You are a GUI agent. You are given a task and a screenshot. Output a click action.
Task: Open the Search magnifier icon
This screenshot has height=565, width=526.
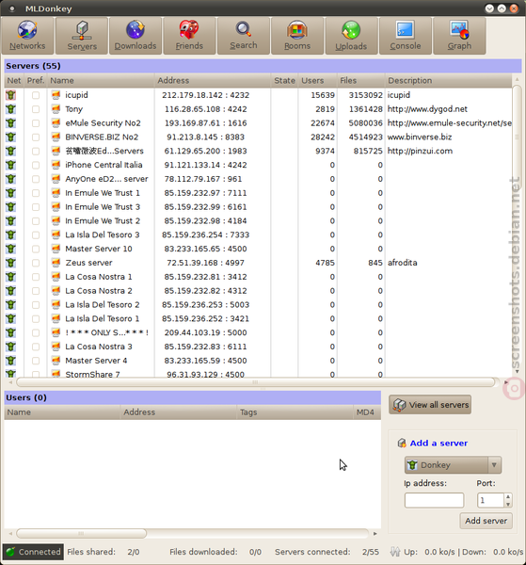(x=244, y=29)
